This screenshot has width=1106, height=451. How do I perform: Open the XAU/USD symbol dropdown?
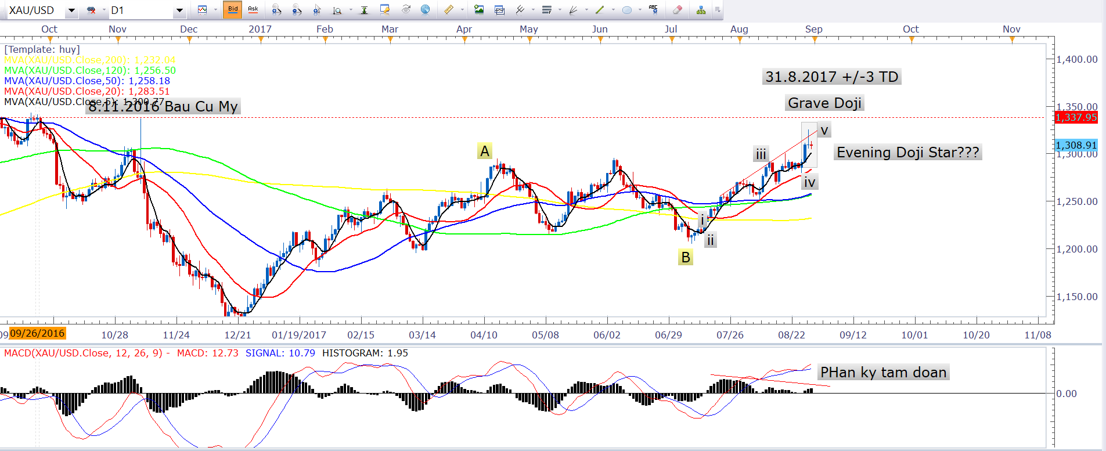coord(71,10)
